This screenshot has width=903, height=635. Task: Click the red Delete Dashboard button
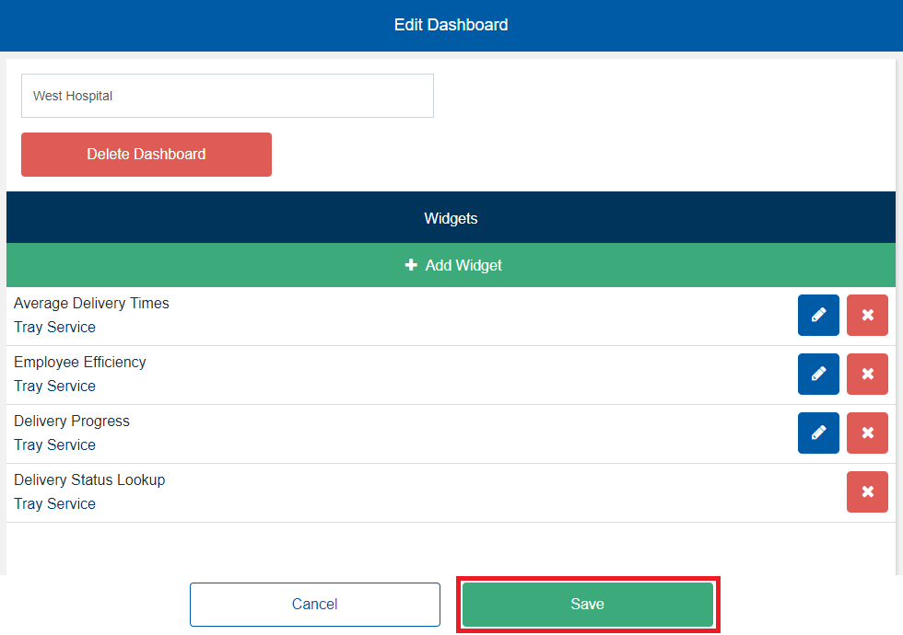pyautogui.click(x=147, y=155)
